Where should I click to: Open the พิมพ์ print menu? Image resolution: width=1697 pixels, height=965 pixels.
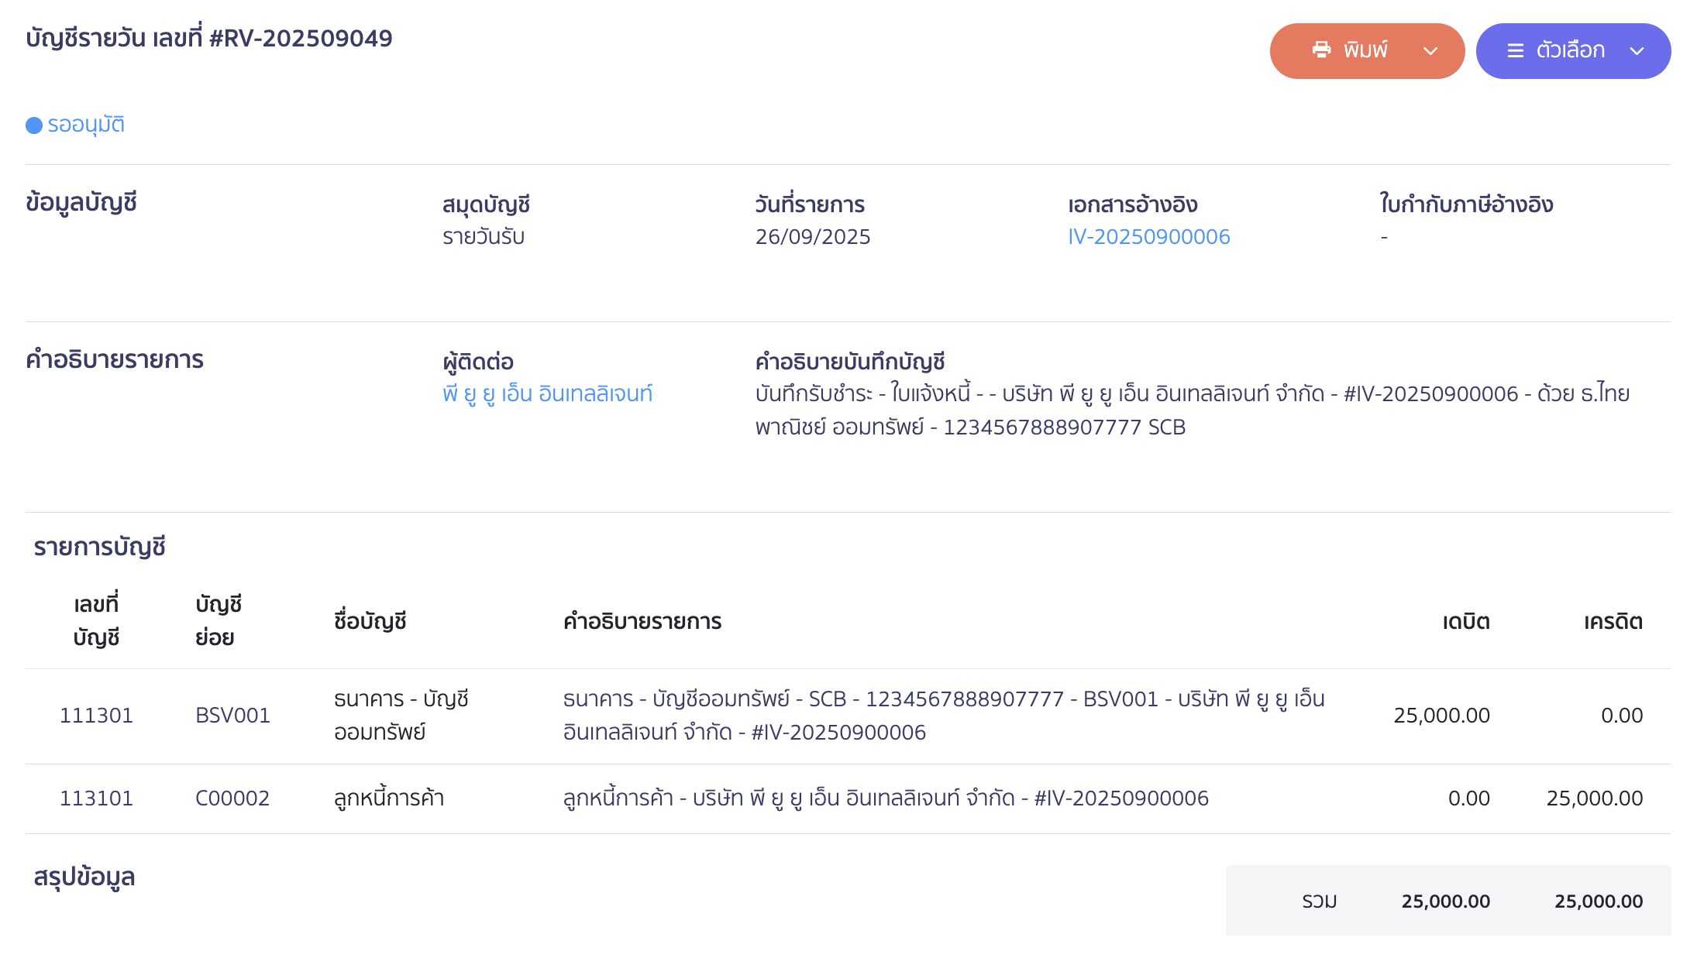tap(1367, 50)
